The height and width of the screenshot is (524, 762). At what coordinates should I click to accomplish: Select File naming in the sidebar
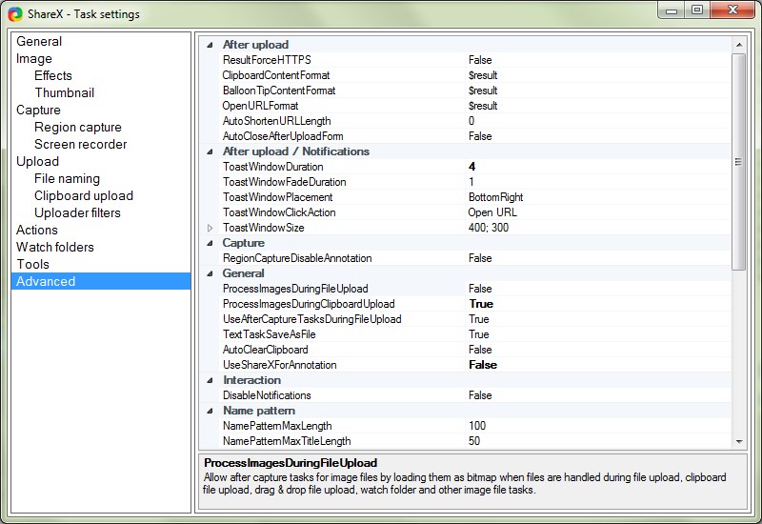(x=67, y=178)
